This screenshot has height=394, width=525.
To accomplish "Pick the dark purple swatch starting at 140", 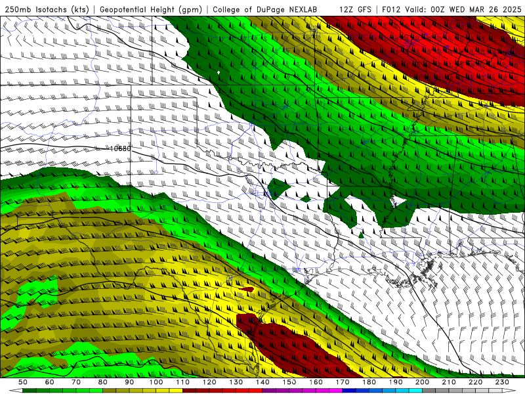I will click(x=269, y=391).
